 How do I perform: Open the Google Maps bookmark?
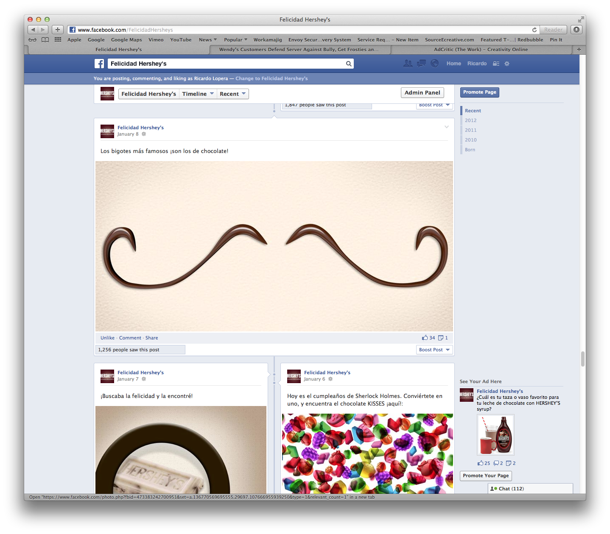[x=126, y=40]
